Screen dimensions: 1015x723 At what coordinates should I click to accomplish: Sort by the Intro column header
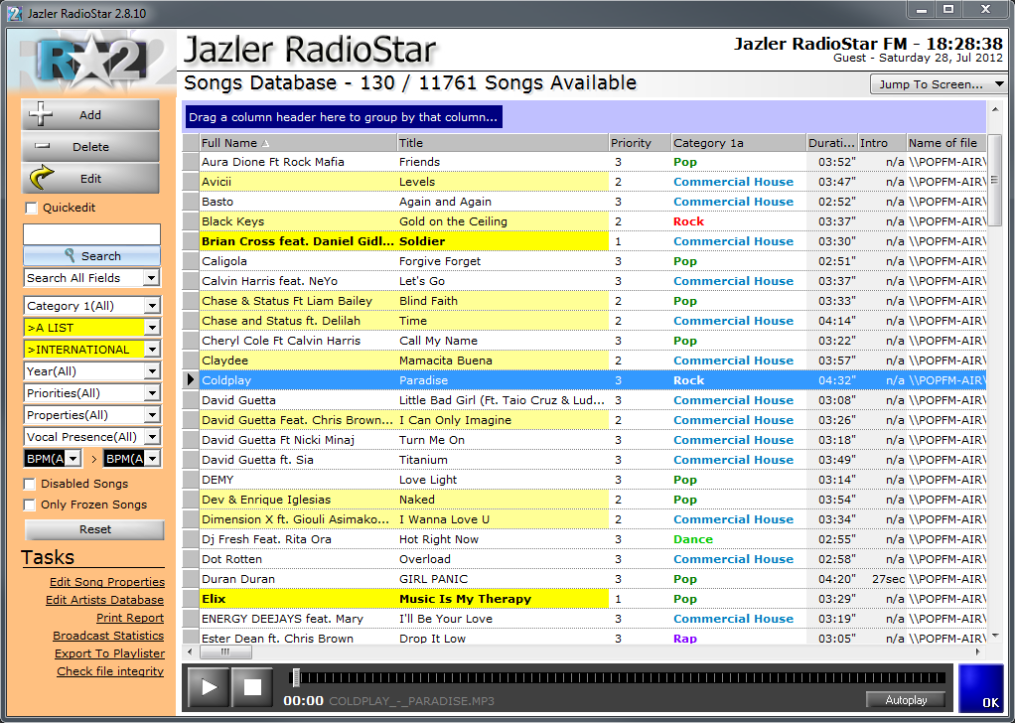[882, 143]
